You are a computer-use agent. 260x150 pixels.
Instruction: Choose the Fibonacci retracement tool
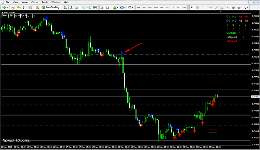tap(222, 7)
